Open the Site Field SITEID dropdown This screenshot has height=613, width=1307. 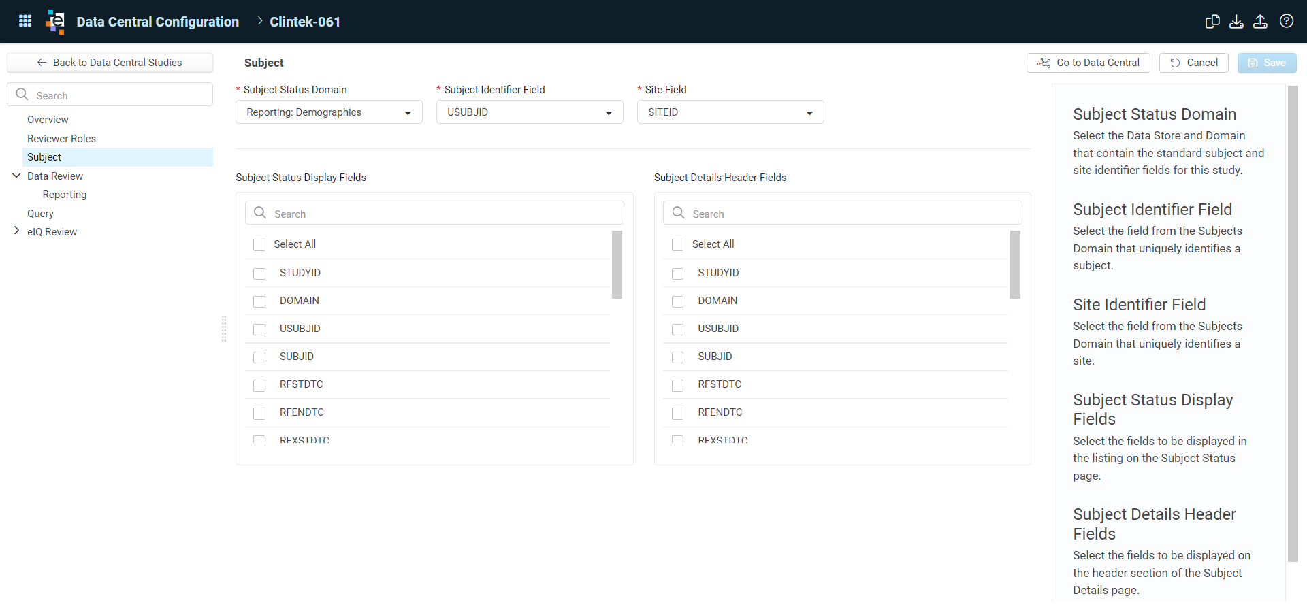730,112
